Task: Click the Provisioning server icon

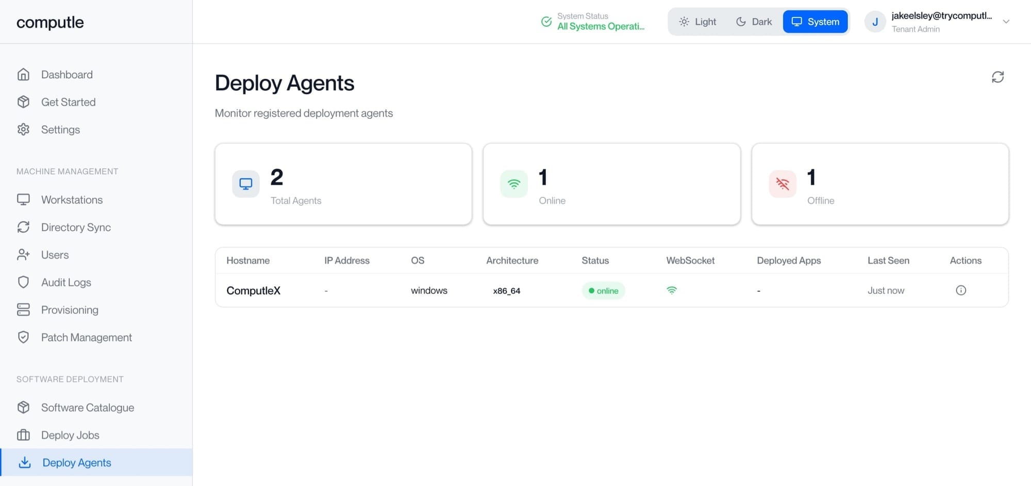Action: click(23, 309)
